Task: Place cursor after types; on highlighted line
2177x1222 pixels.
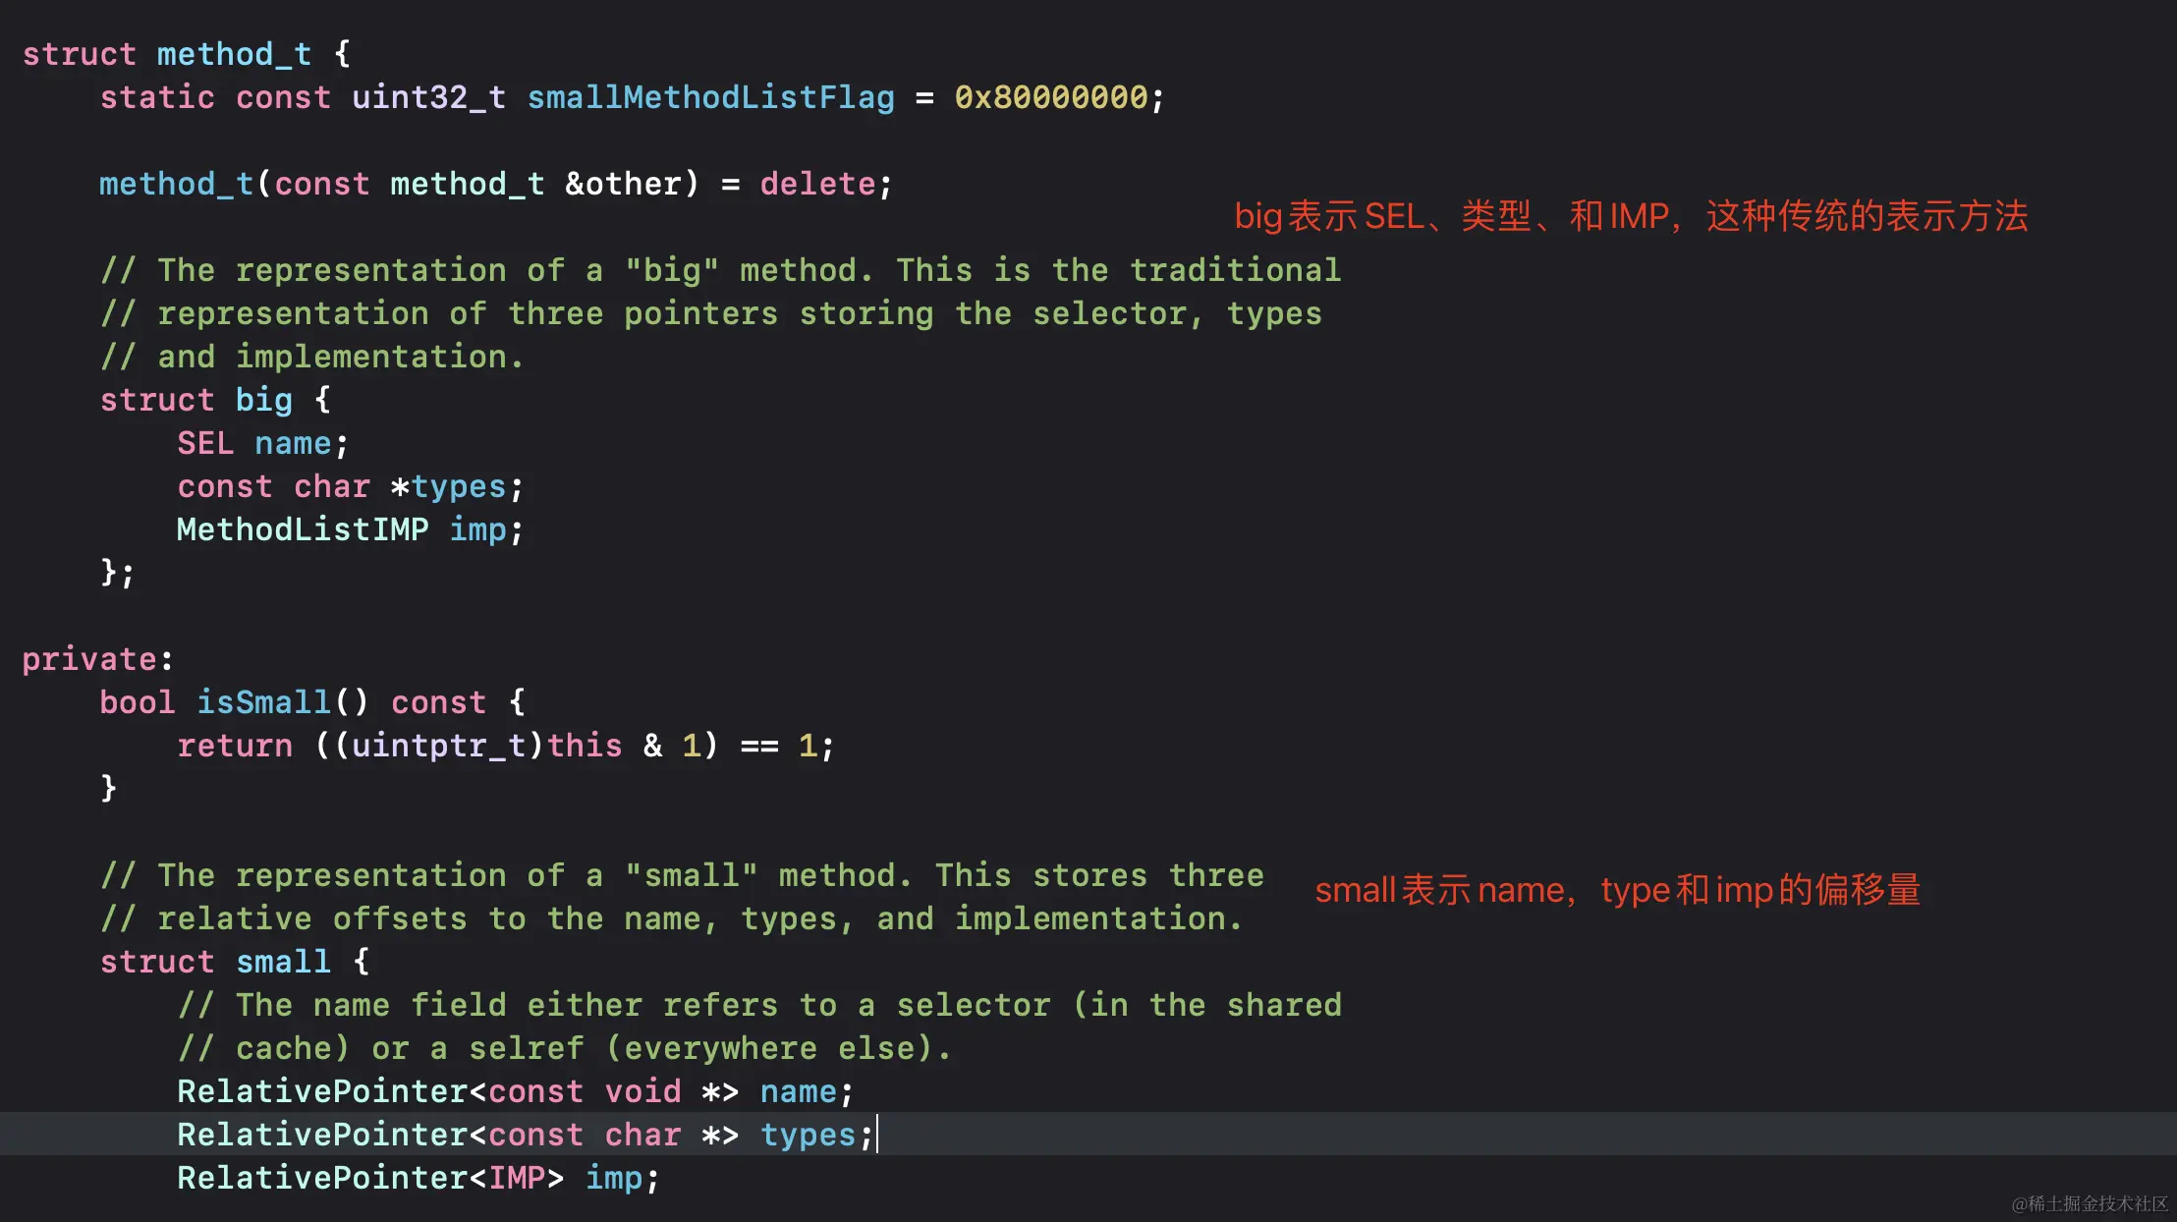Action: 875,1135
